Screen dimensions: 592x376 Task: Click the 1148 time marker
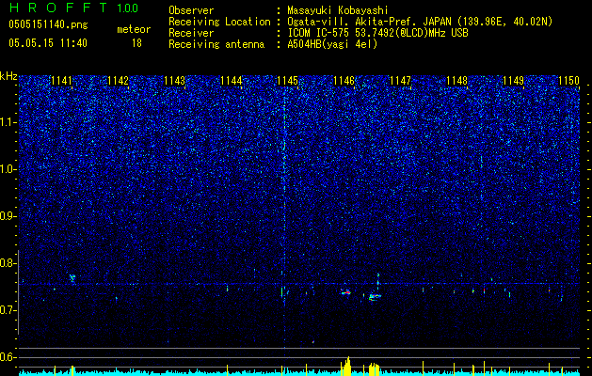[456, 81]
